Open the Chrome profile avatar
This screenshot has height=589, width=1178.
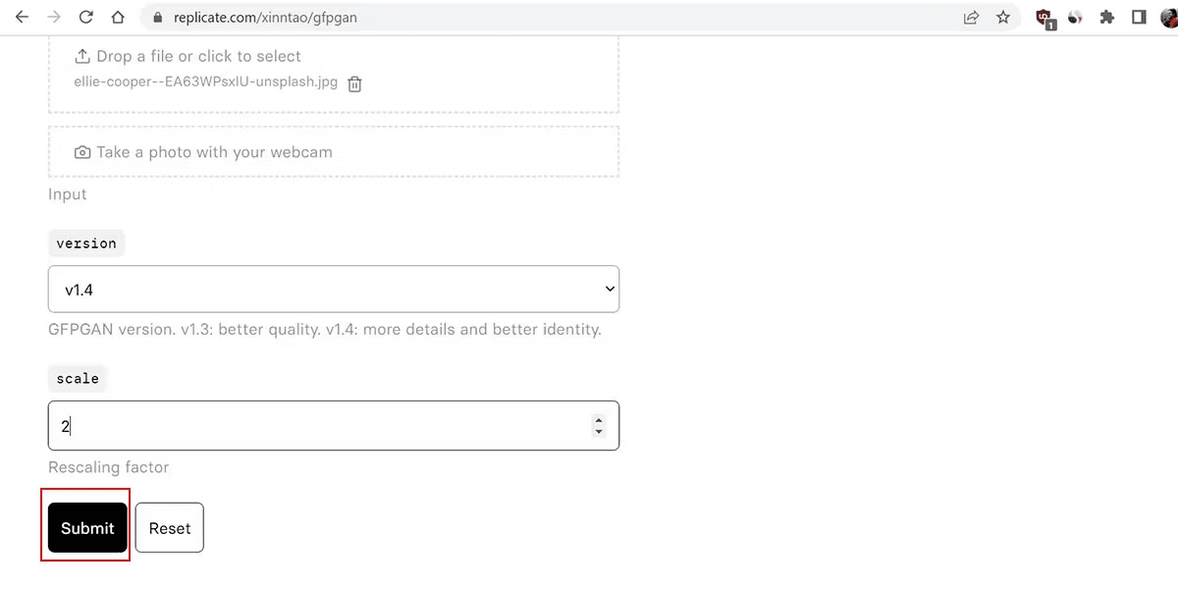[1168, 17]
